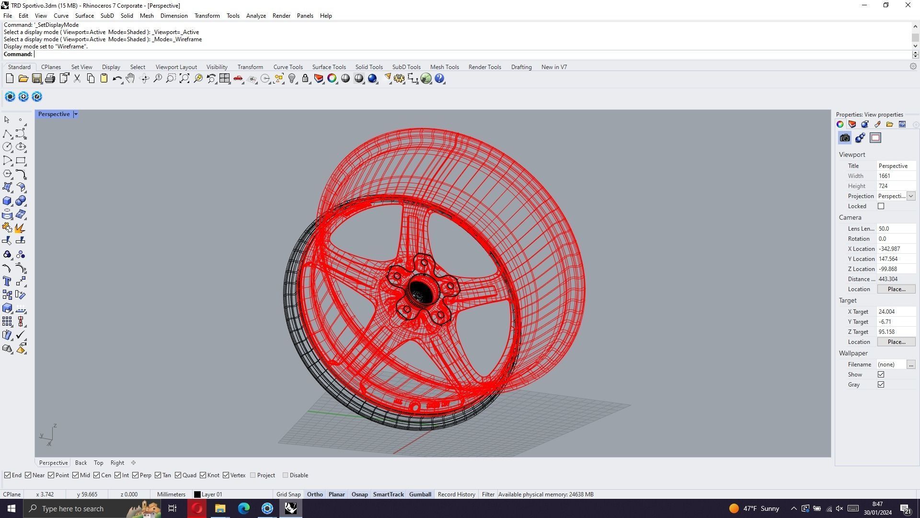
Task: Open the Print icon in toolbar
Action: pos(50,79)
